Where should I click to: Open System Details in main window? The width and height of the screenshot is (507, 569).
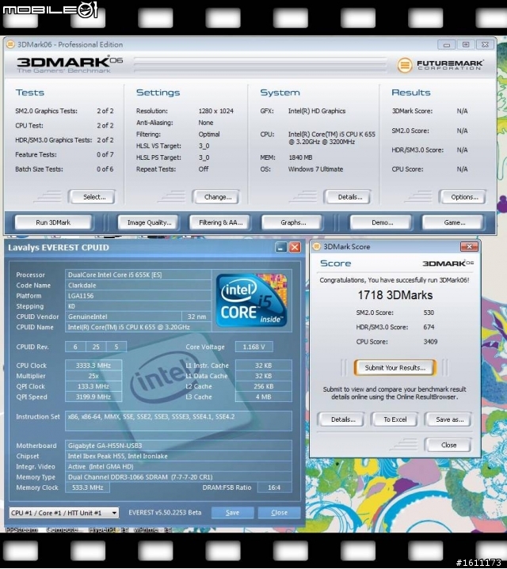349,197
